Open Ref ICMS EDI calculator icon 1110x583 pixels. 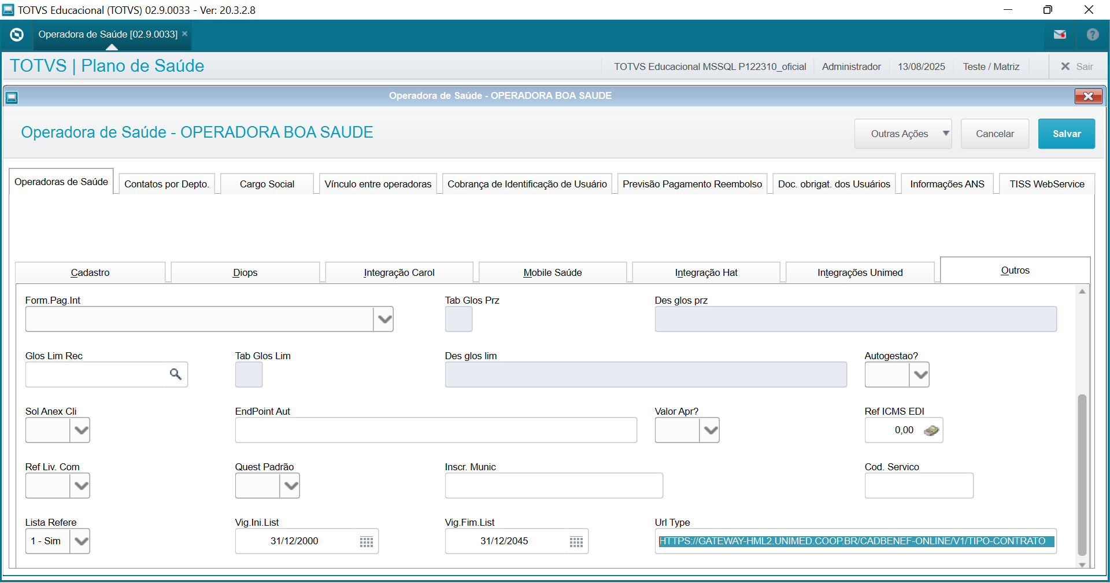point(931,430)
